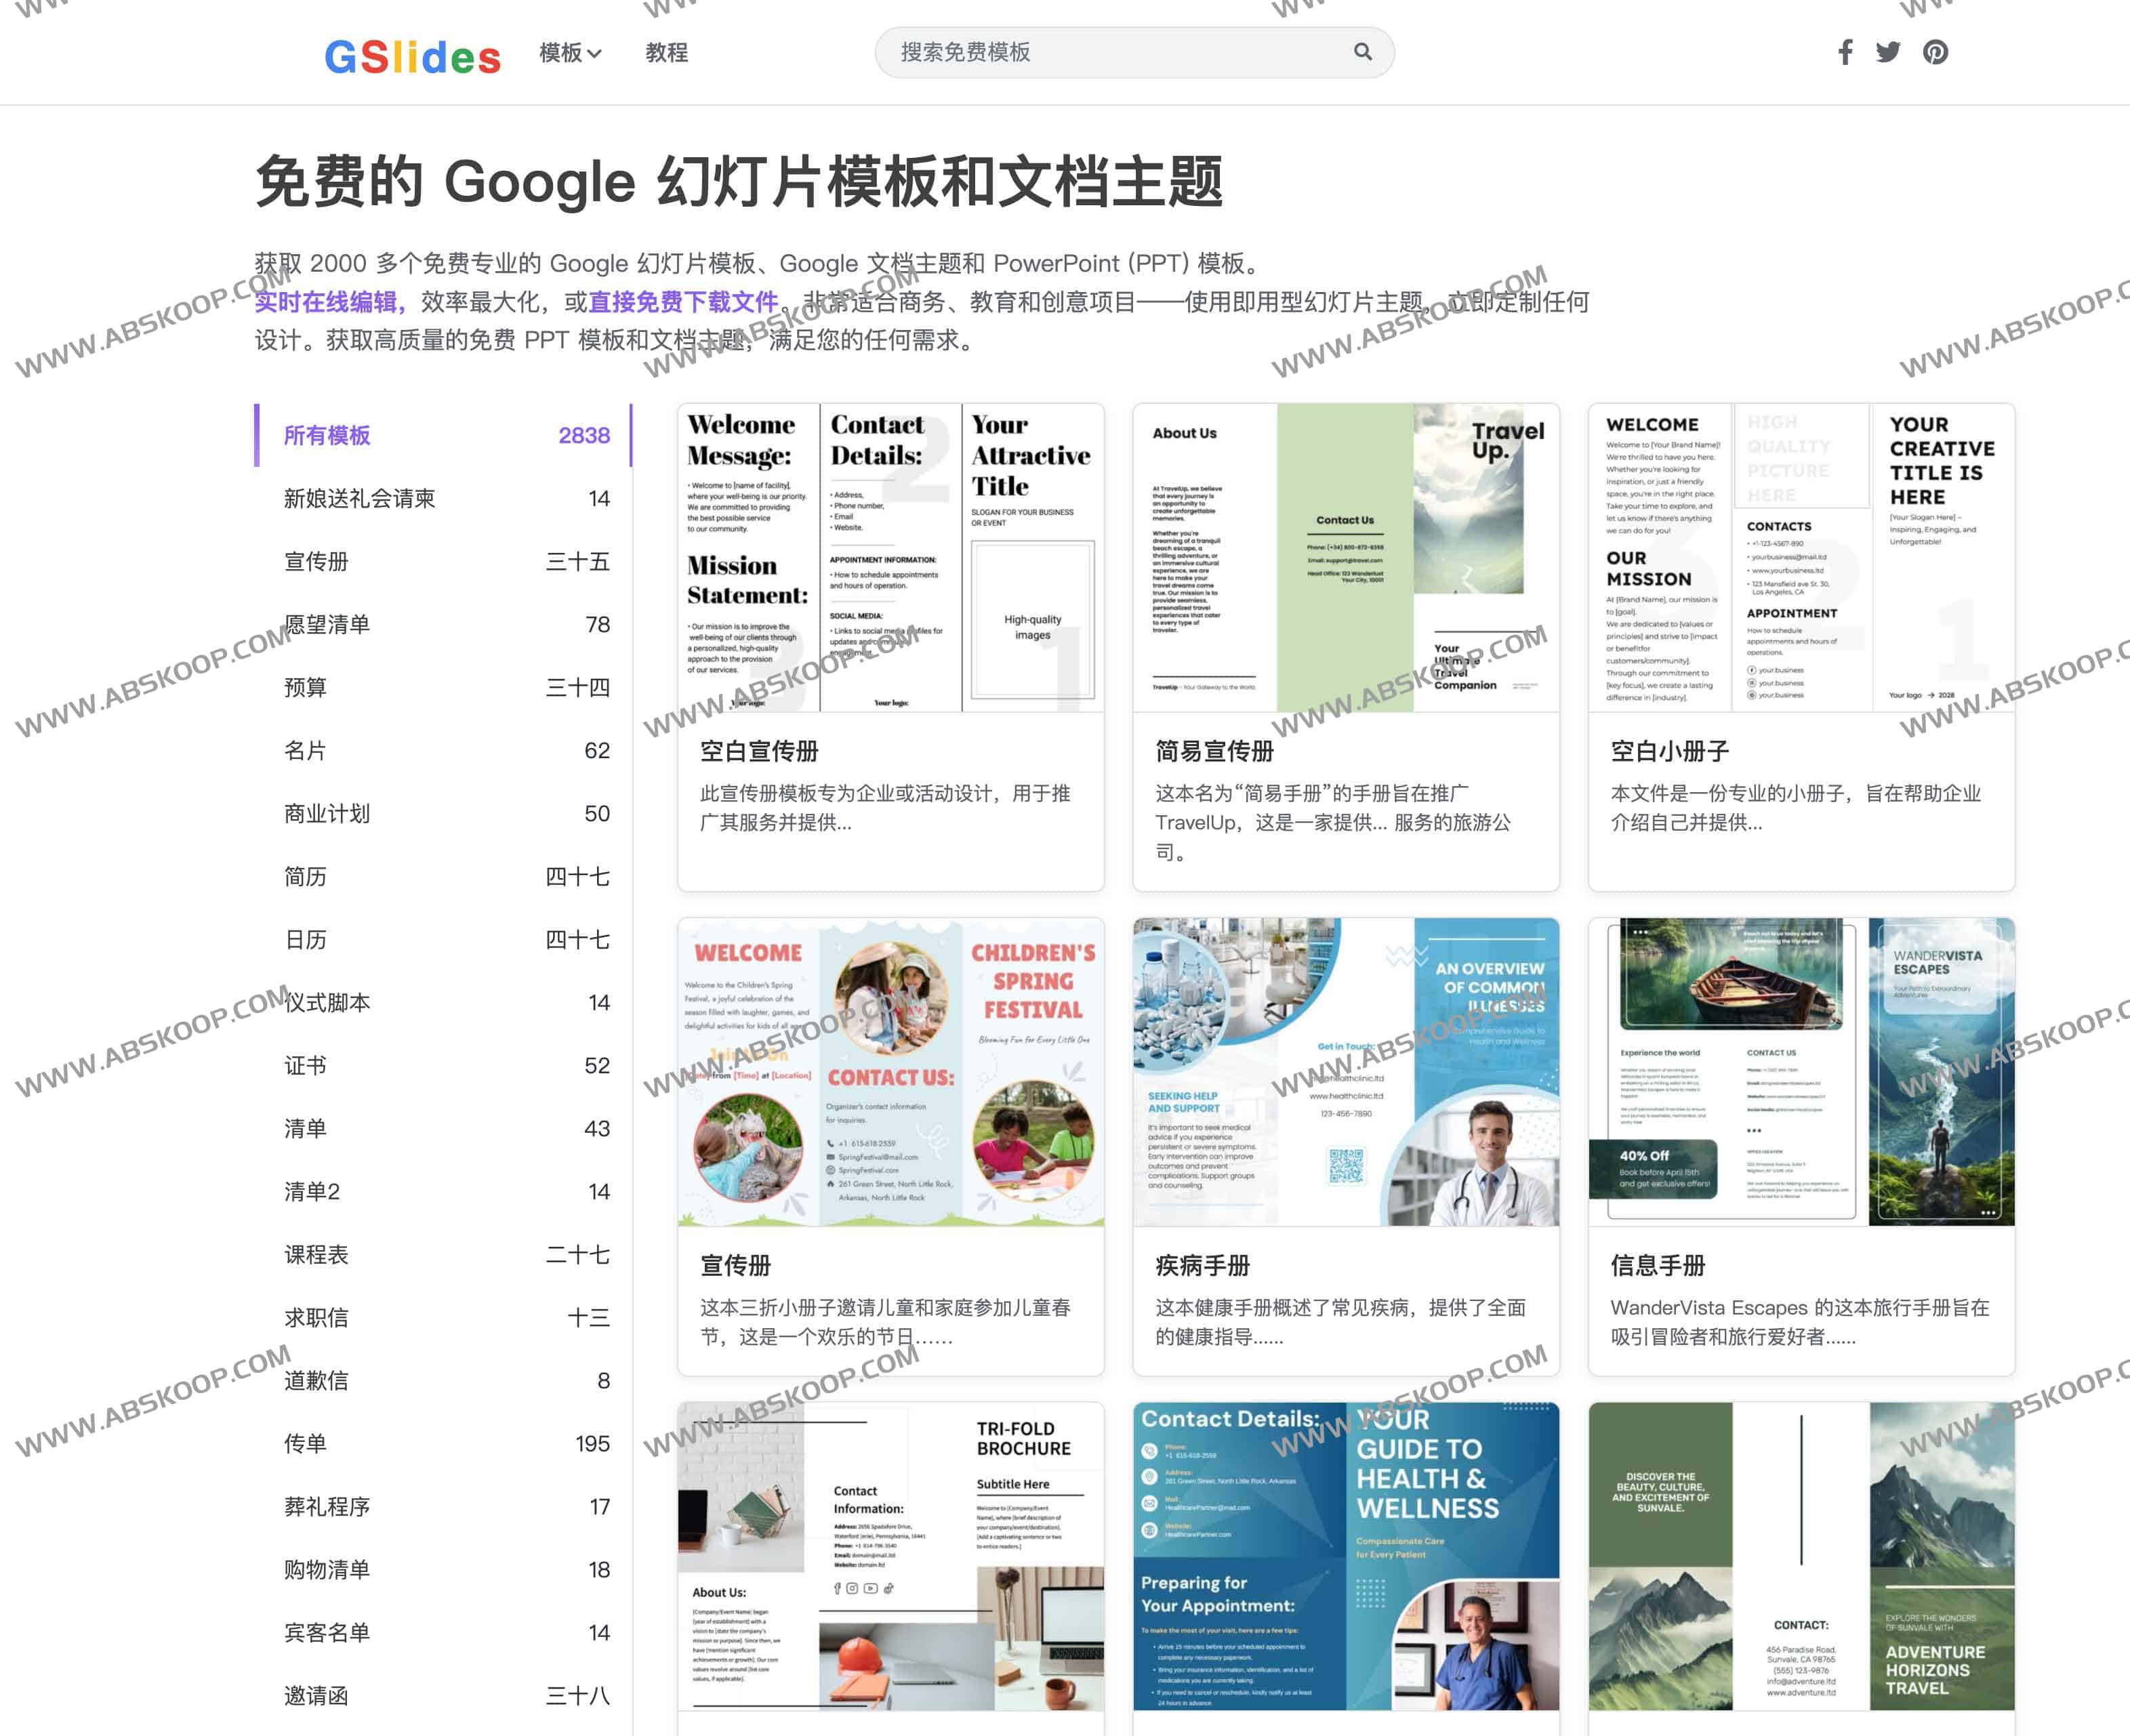Click the 实时在线编辑 link
This screenshot has height=1736, width=2130.
click(328, 302)
